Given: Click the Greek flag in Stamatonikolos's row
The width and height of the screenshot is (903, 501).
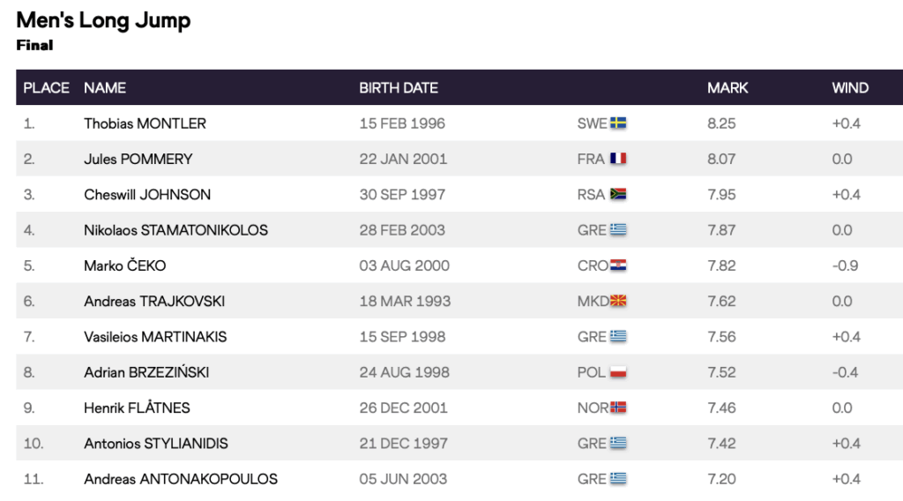Looking at the screenshot, I should [x=617, y=230].
